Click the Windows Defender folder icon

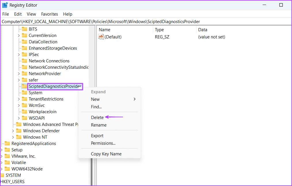(x=19, y=131)
